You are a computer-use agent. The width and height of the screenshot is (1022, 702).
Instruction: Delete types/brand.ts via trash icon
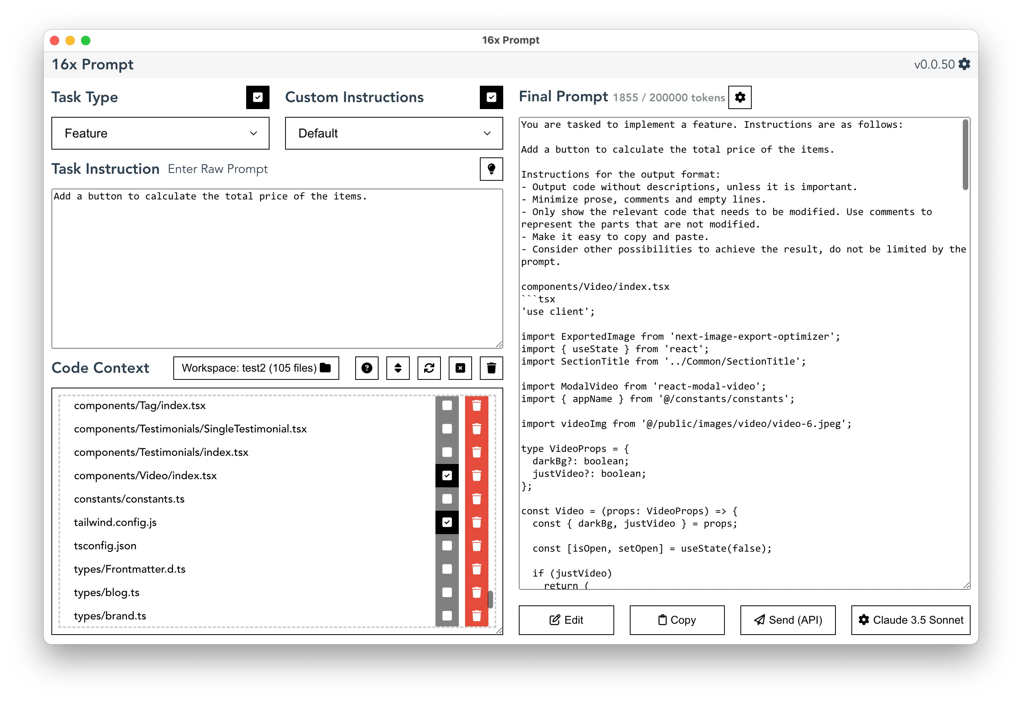(476, 616)
